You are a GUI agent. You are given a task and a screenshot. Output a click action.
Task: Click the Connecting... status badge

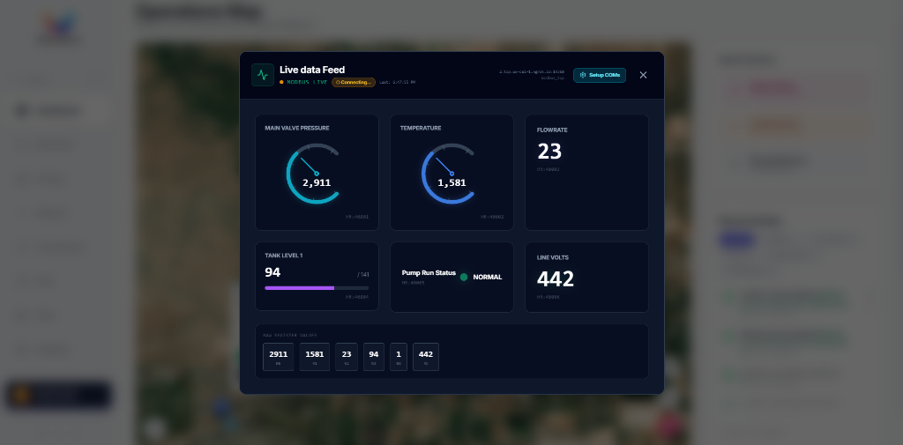354,82
